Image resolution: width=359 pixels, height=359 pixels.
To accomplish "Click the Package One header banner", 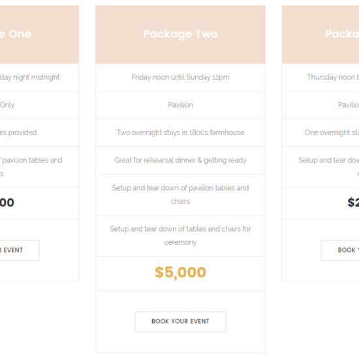I will (39, 35).
